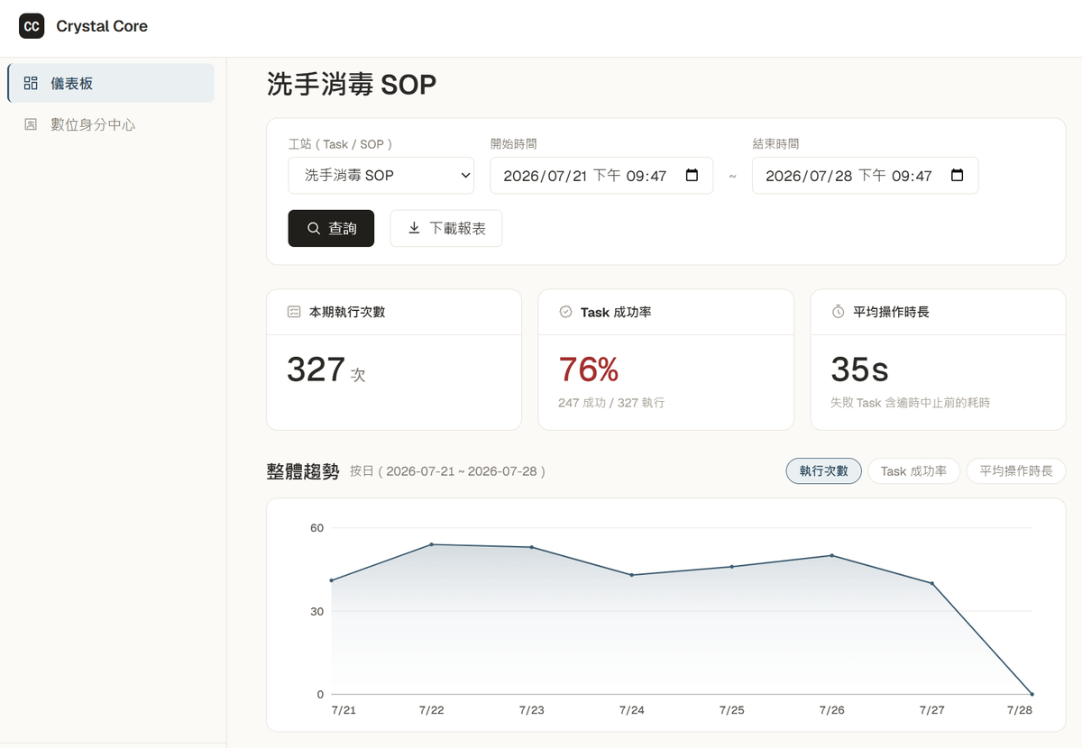Select the 執行次數 trend tab
The width and height of the screenshot is (1082, 748).
click(824, 471)
